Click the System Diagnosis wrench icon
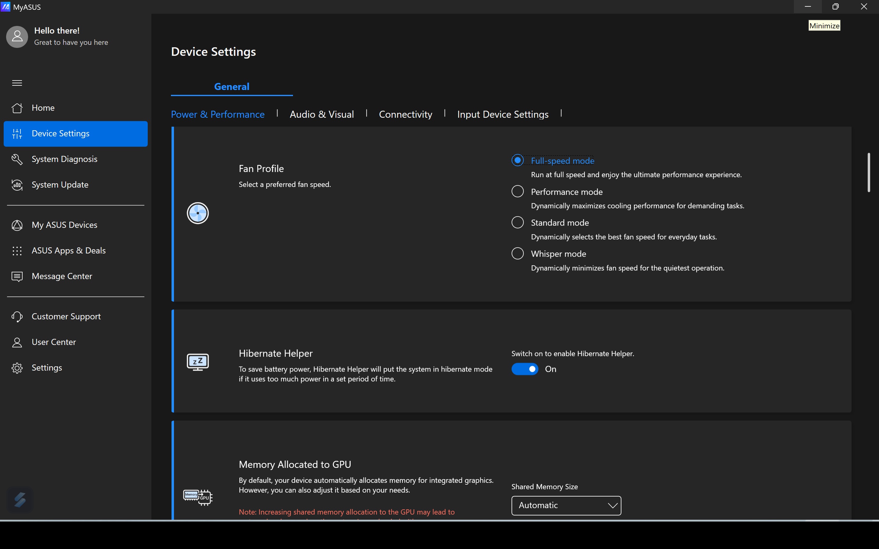This screenshot has height=549, width=879. (x=17, y=159)
